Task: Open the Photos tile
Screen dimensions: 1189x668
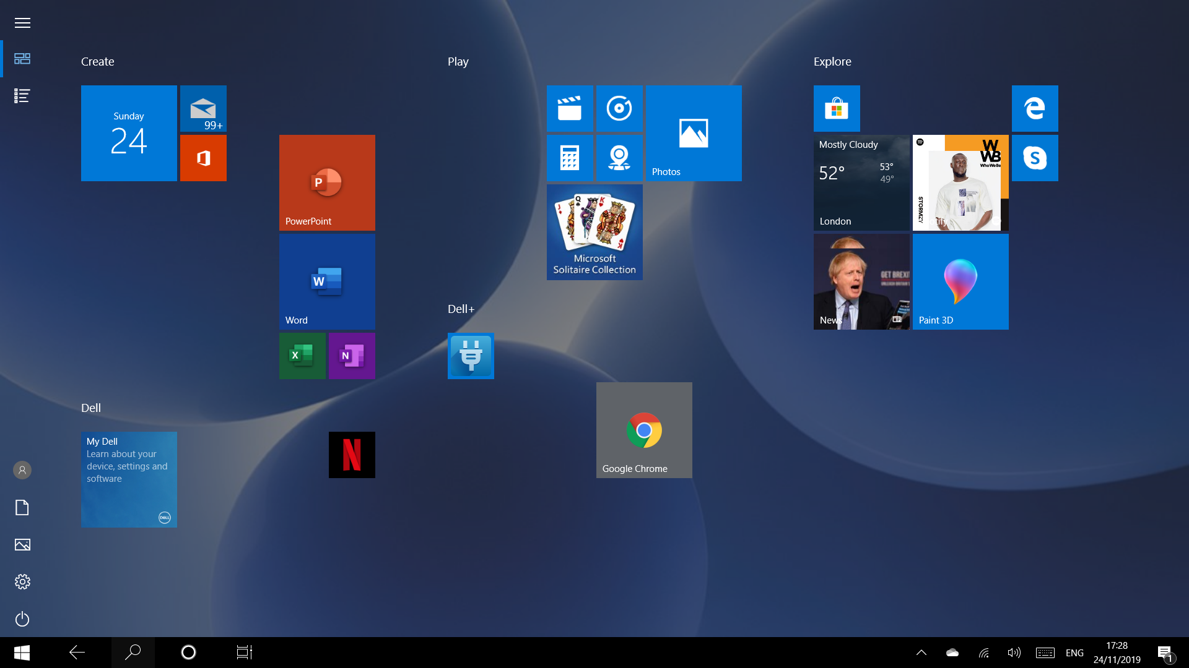Action: [694, 133]
